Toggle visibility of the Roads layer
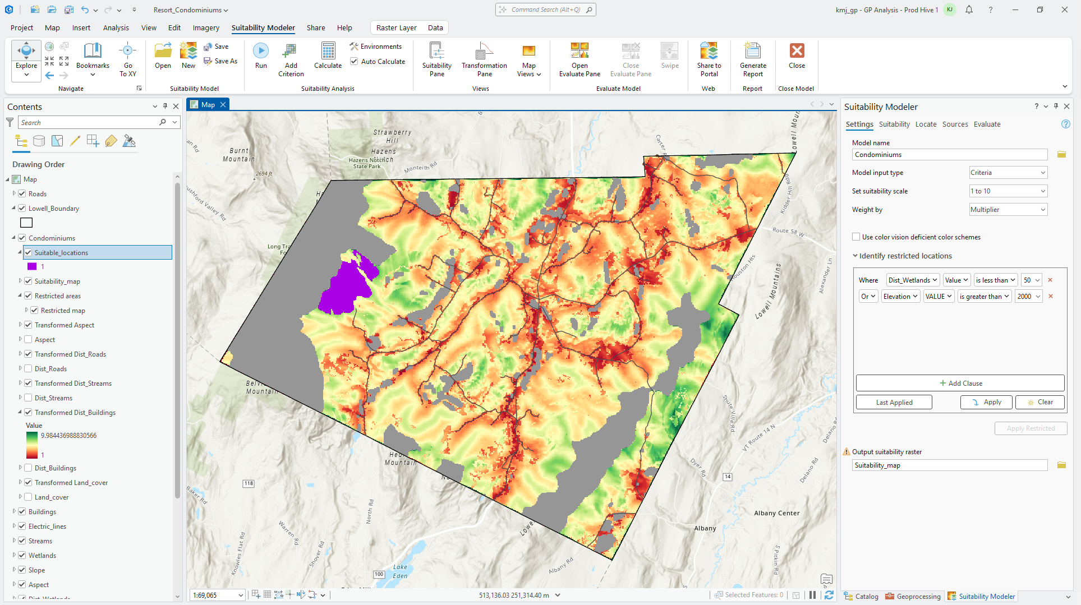The width and height of the screenshot is (1081, 605). [x=22, y=194]
